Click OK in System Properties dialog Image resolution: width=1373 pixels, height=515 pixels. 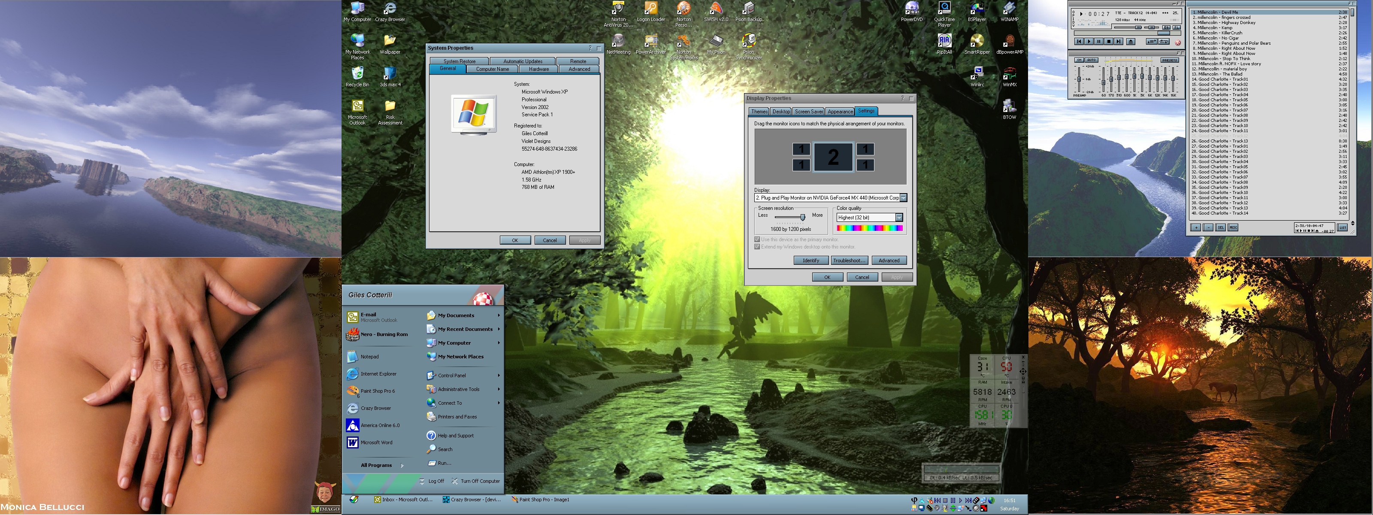(515, 240)
